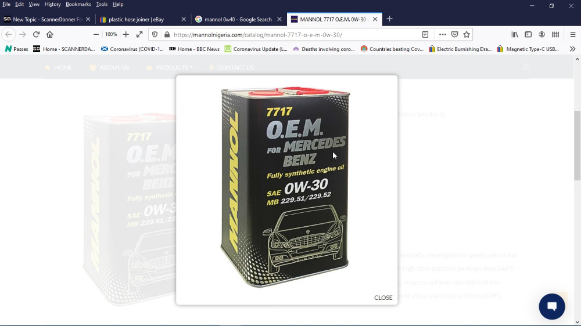Close the mannol 0w40 Google Search tab
Viewport: 581px width, 326px height.
coord(279,19)
